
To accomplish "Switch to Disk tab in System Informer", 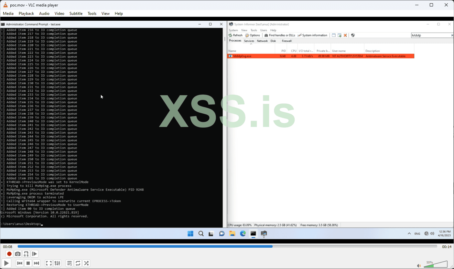I will [273, 41].
